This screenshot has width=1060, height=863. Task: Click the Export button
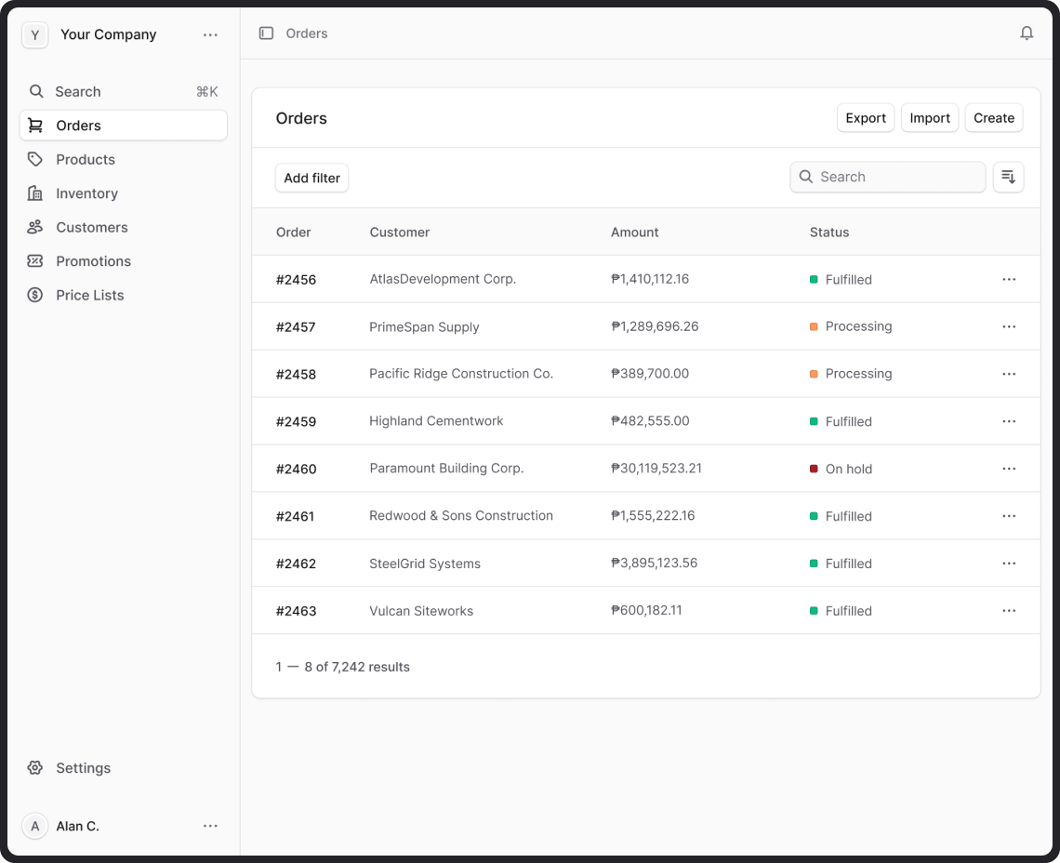coord(866,118)
